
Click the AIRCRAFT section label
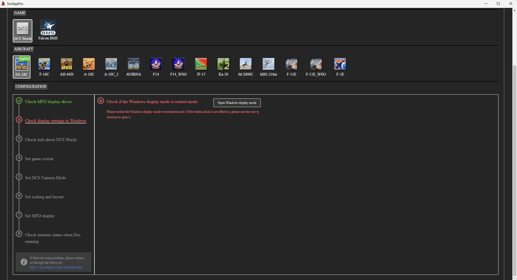[23, 49]
